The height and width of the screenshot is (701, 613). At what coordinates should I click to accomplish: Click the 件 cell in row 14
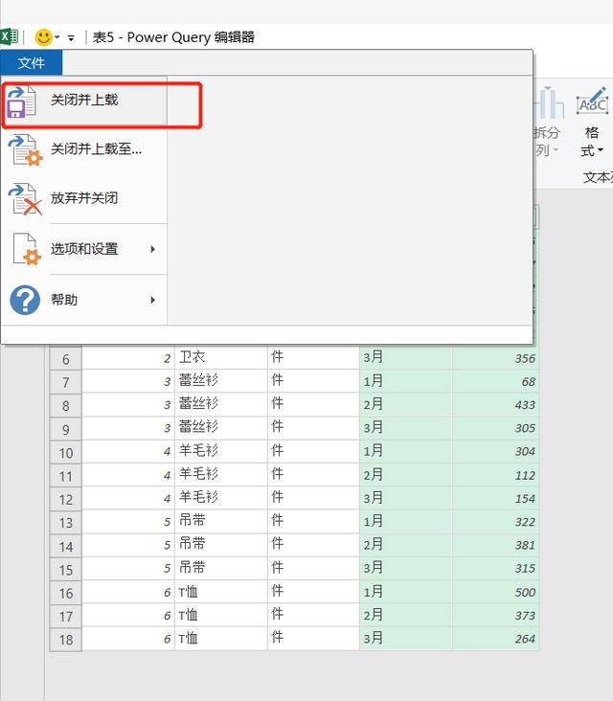(313, 544)
